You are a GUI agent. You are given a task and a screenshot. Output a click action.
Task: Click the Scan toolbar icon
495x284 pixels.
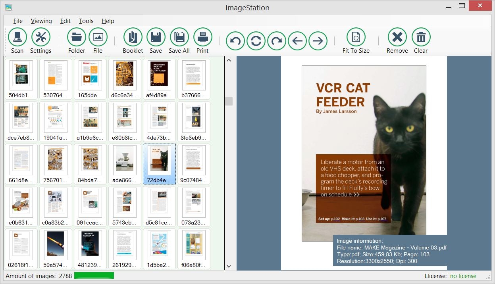[x=17, y=37]
